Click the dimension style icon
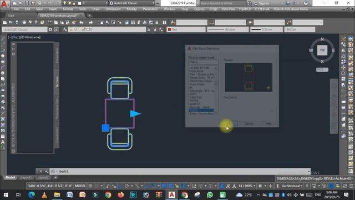This screenshot has height=200, width=355. tap(212, 22)
